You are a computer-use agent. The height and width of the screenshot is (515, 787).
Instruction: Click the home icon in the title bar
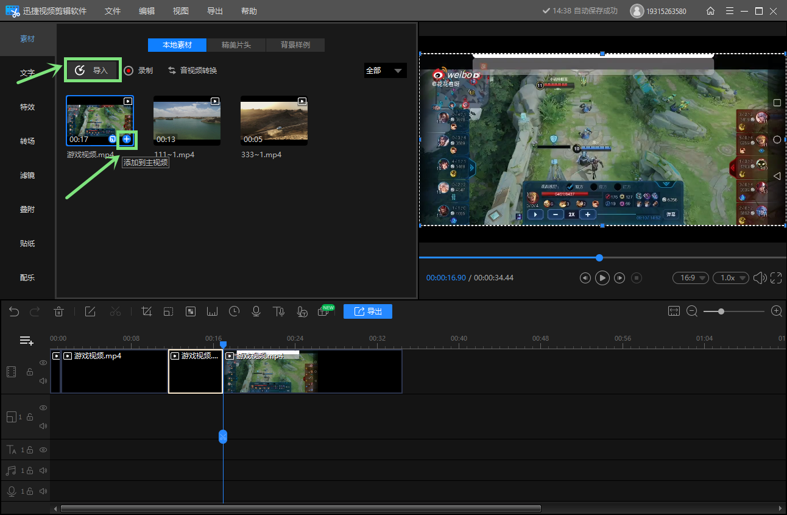tap(710, 11)
